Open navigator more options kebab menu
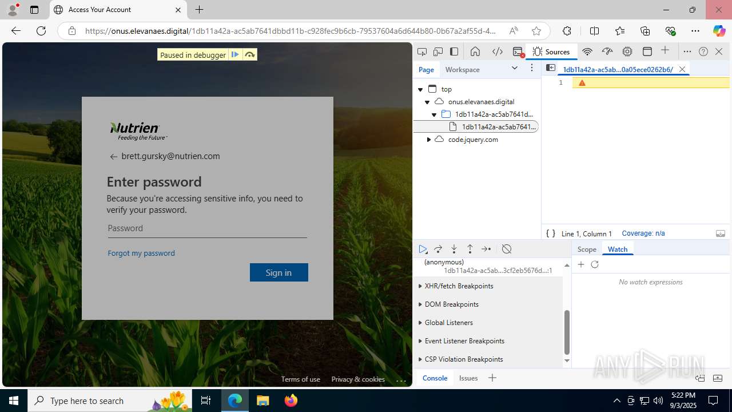Image resolution: width=732 pixels, height=412 pixels. (532, 68)
